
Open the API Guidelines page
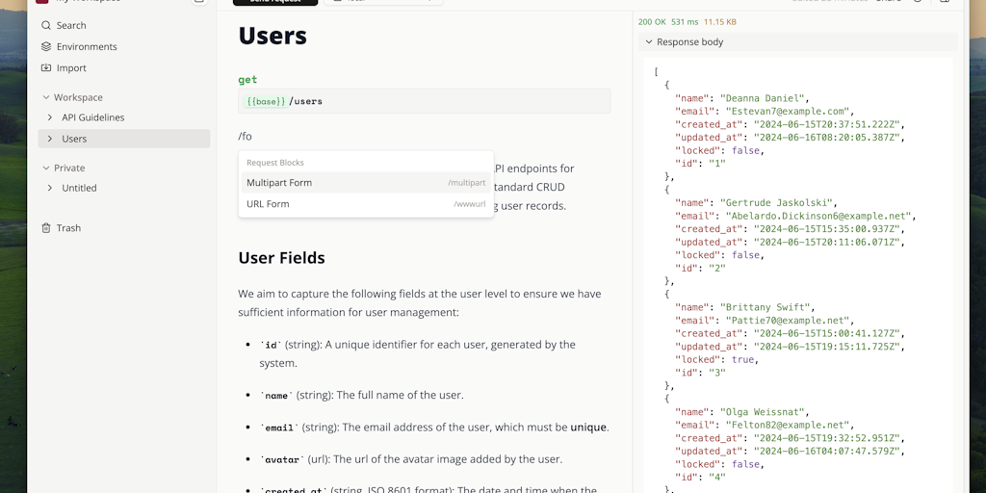coord(93,117)
